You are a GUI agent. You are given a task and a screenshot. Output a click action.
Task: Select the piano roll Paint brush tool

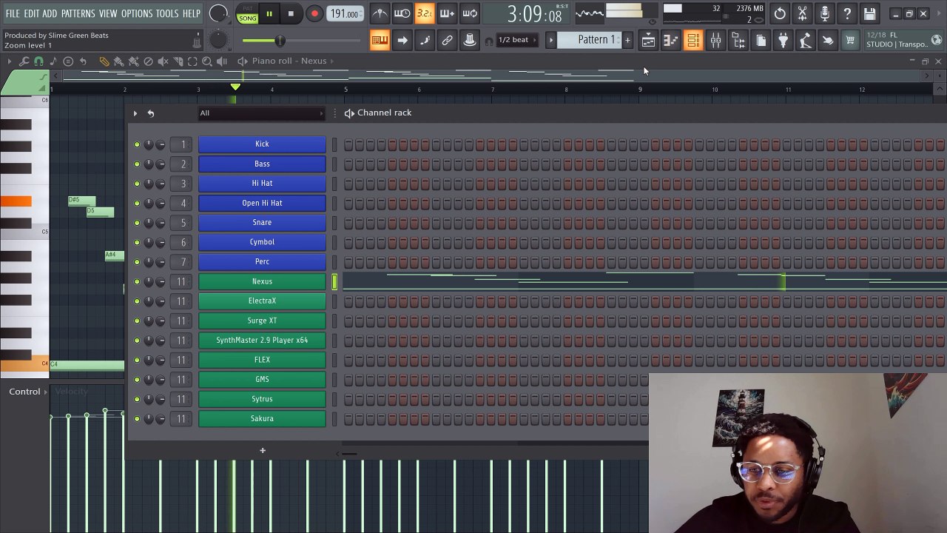tap(118, 61)
